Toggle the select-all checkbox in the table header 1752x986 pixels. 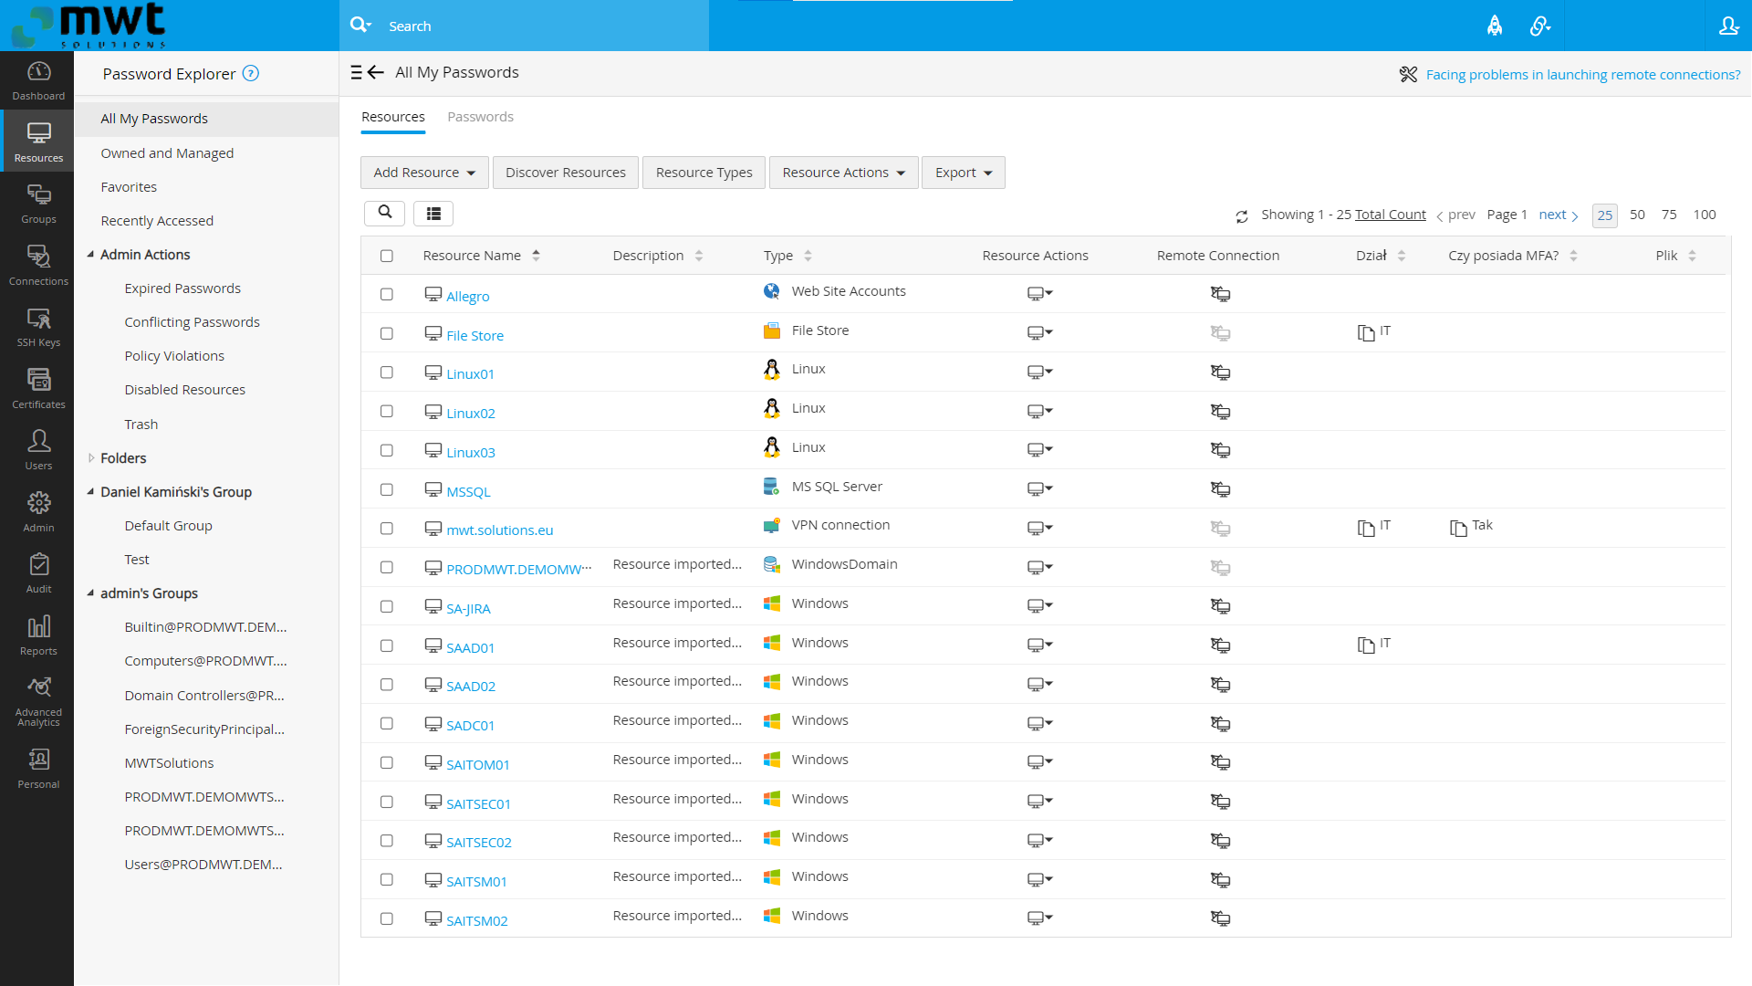(386, 256)
